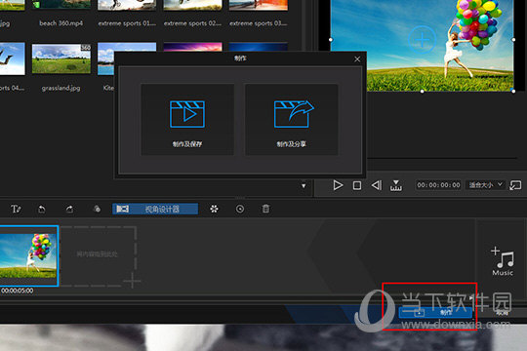527x351 pixels.
Task: Select the grassland.jpg thumbnail
Action: tap(61, 58)
